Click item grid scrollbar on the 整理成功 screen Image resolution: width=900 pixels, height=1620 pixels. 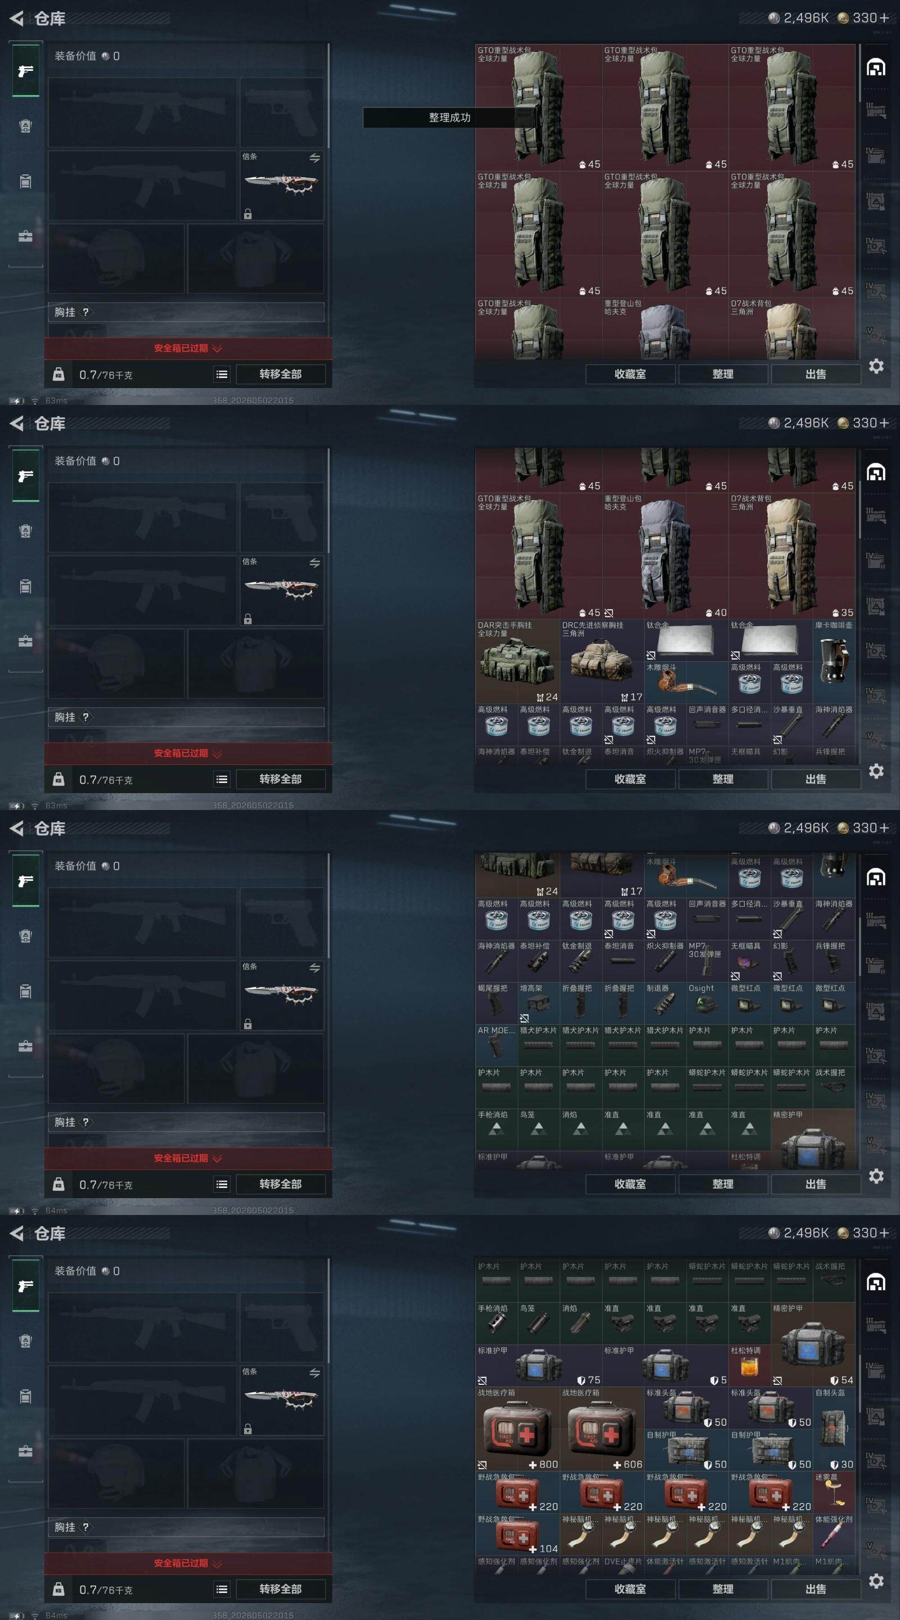859,73
